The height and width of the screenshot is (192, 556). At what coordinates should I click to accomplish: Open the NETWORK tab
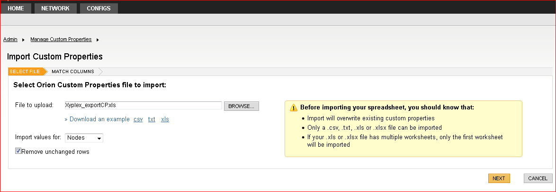coord(55,8)
